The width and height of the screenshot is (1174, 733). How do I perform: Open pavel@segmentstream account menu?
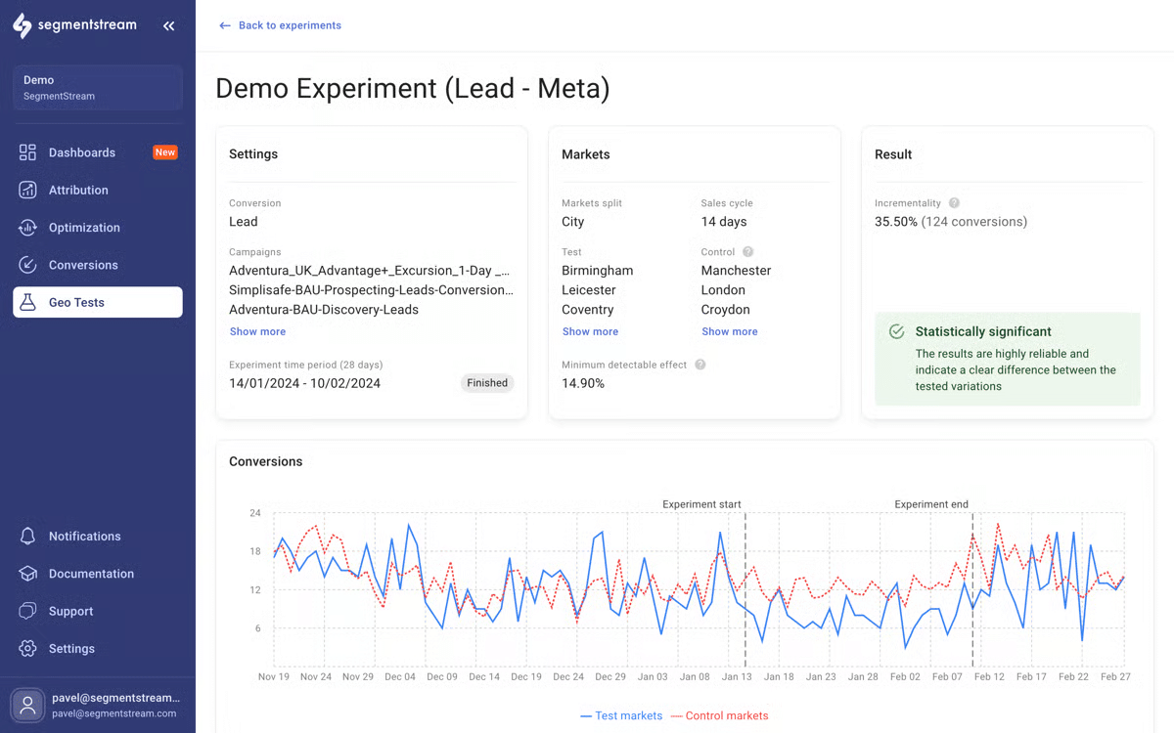98,705
